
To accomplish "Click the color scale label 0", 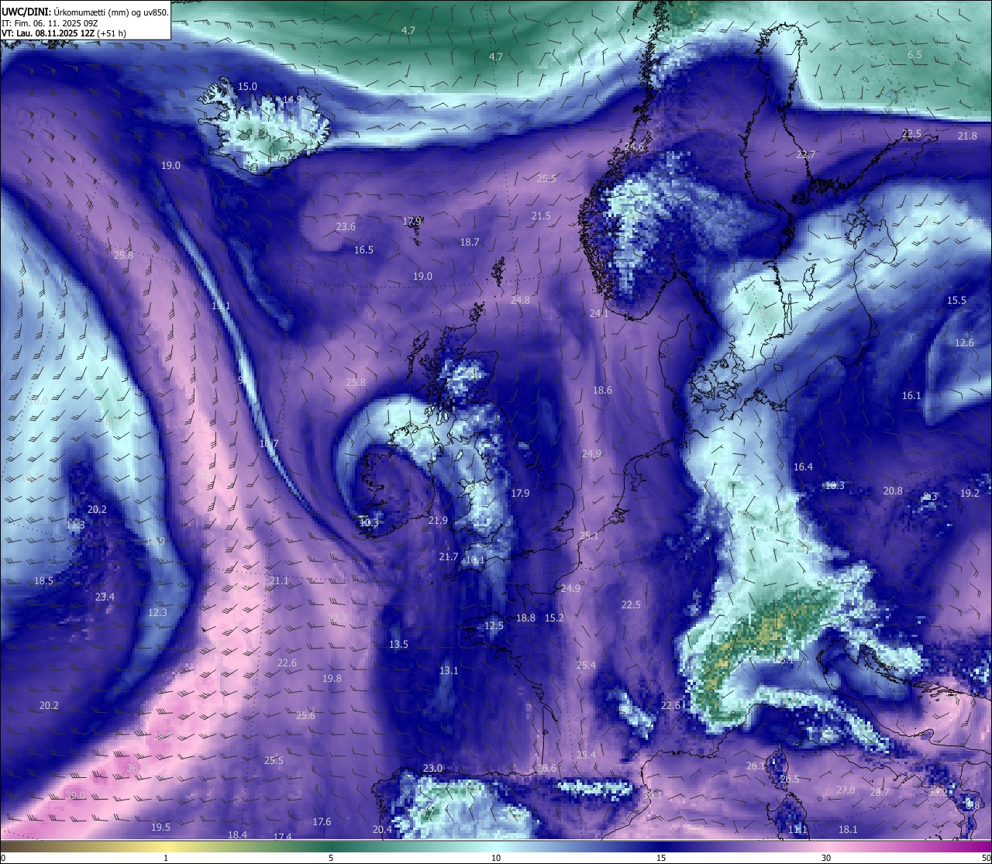I will pyautogui.click(x=3, y=858).
